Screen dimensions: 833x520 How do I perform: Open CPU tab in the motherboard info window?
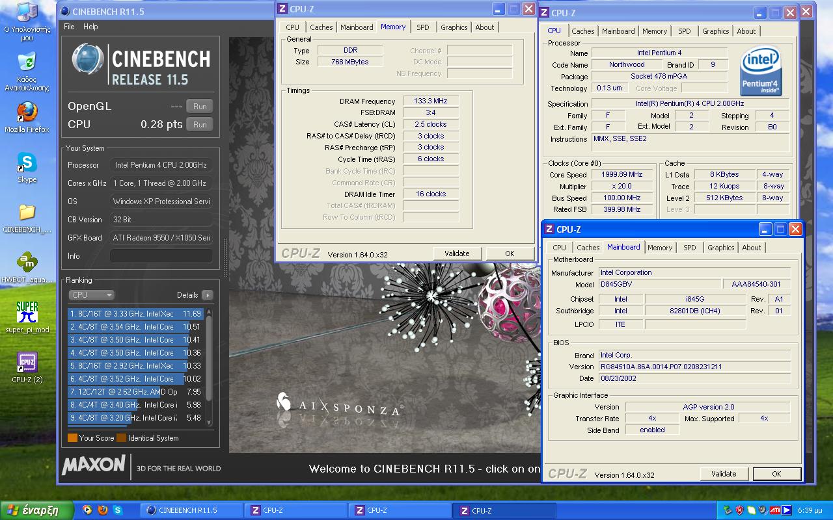[x=560, y=248]
